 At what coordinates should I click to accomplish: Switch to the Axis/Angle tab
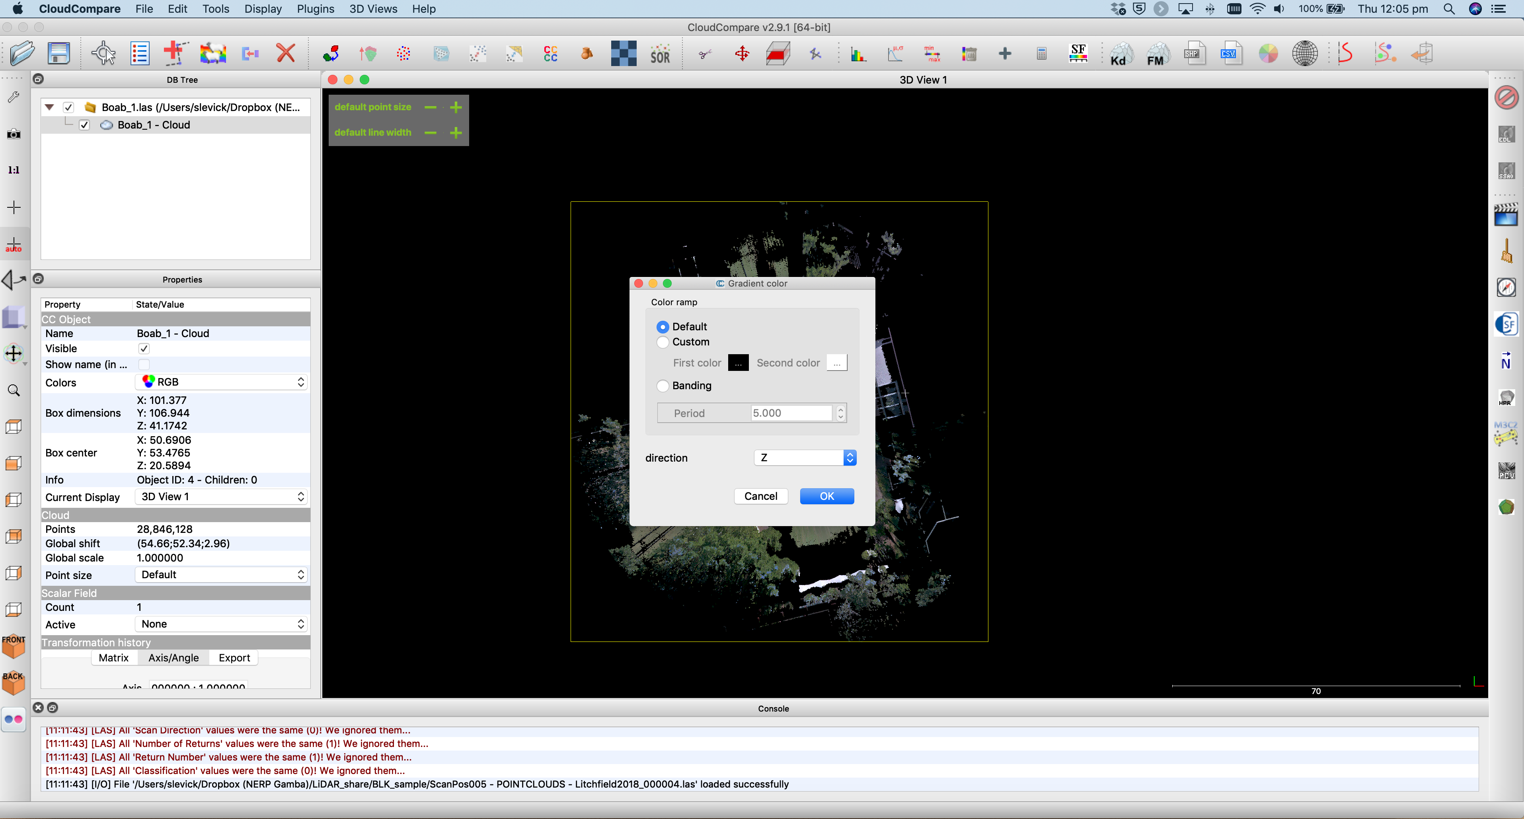click(x=173, y=657)
